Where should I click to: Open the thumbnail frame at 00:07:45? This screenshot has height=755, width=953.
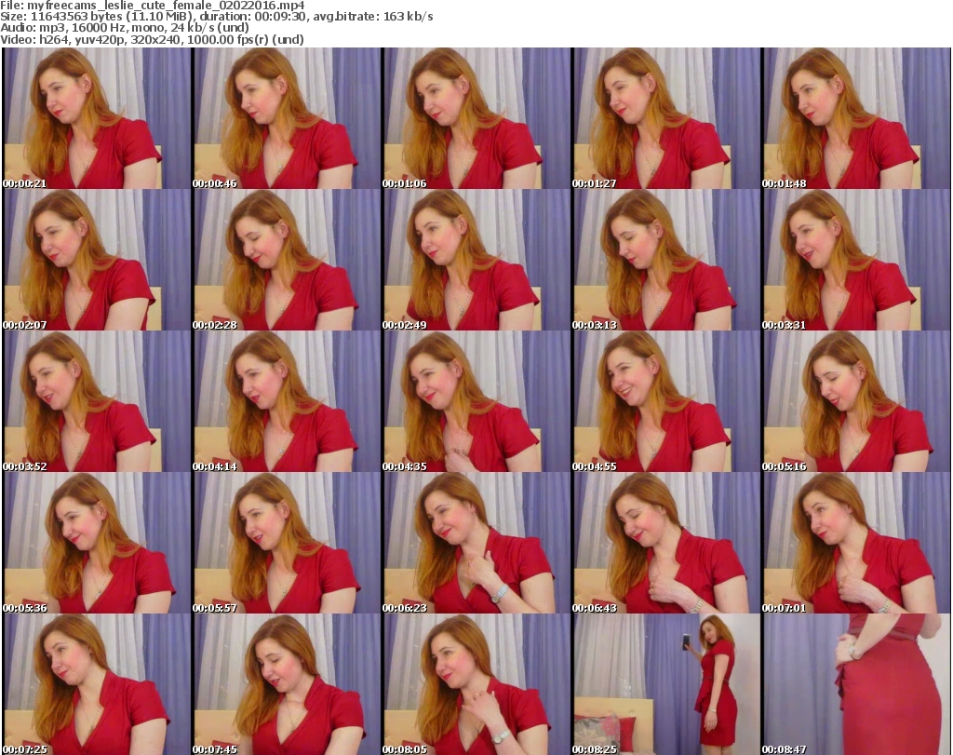click(287, 684)
